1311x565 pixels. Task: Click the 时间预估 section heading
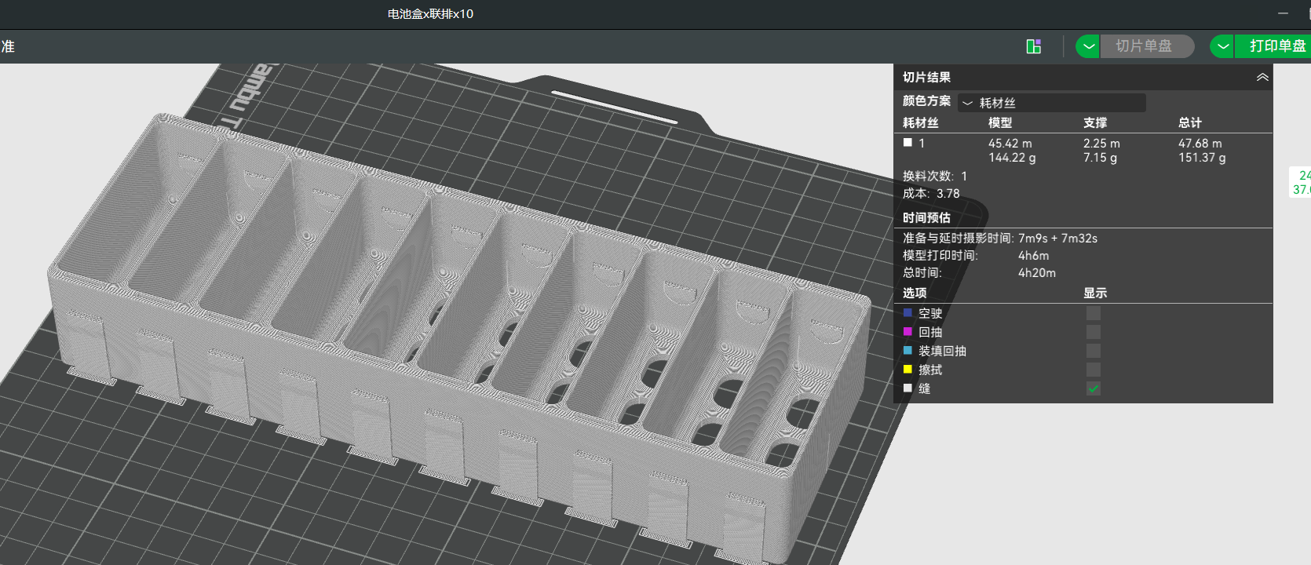(x=926, y=217)
